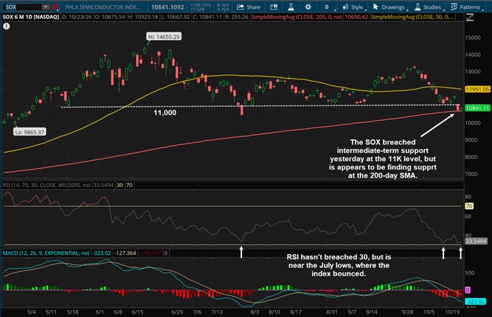The height and width of the screenshot is (317, 492).
Task: Click the Lo: 9865.37 bubble
Action: 30,132
